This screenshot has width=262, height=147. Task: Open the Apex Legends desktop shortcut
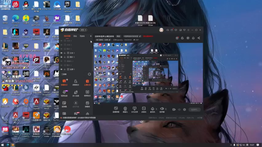[x=36, y=104]
